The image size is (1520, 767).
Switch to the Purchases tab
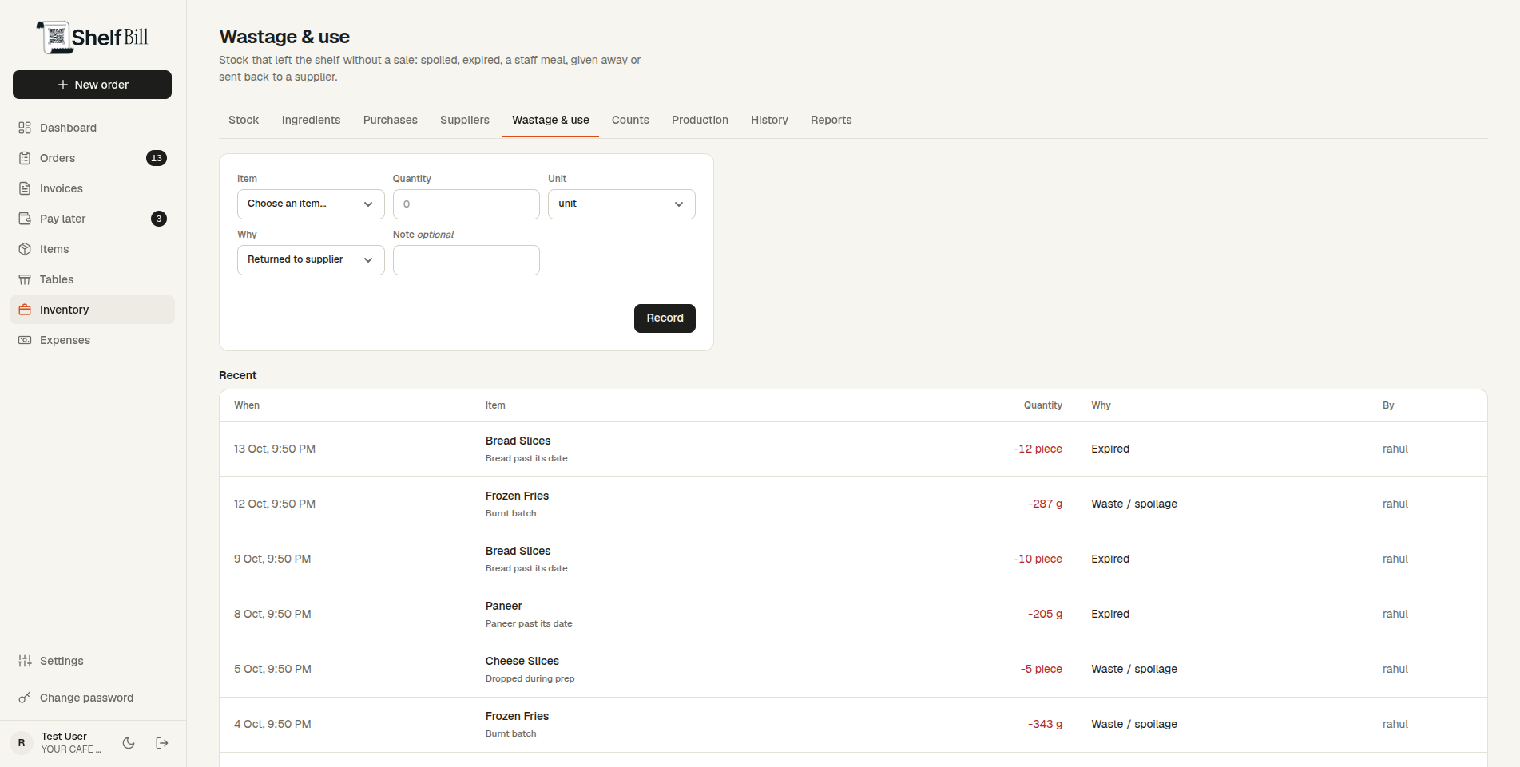pos(391,120)
